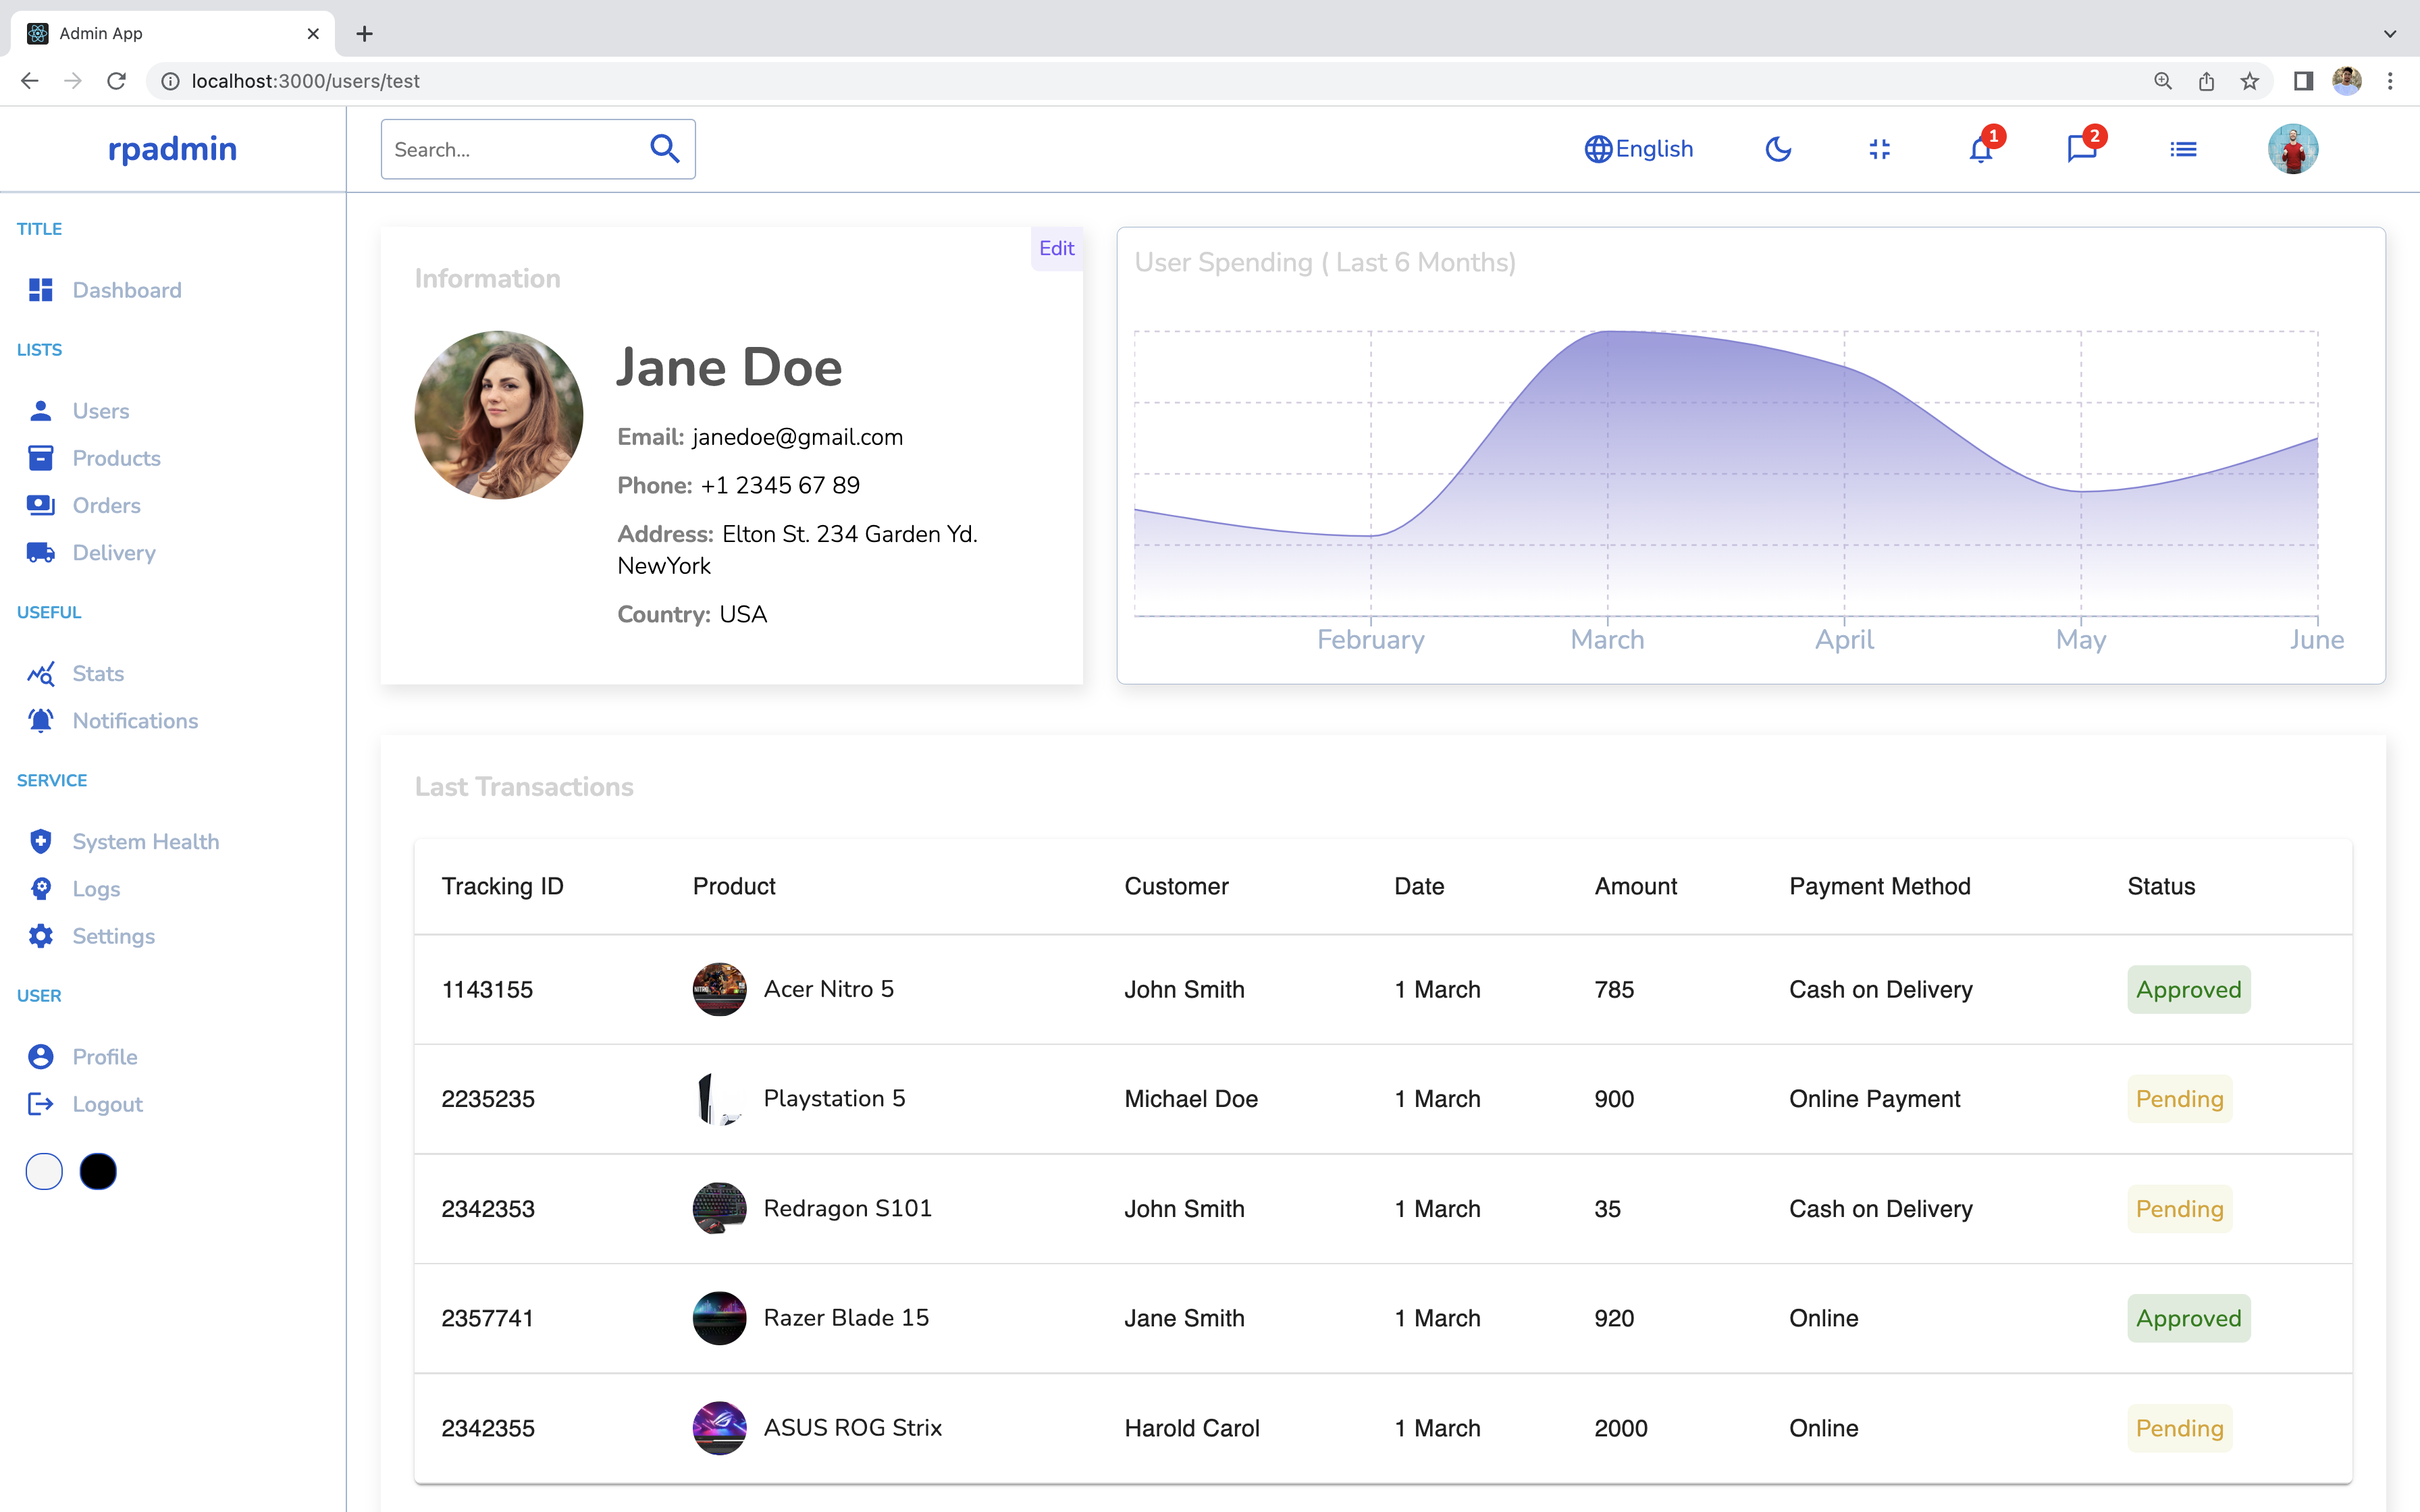
Task: Click the Delivery truck icon
Action: (41, 553)
